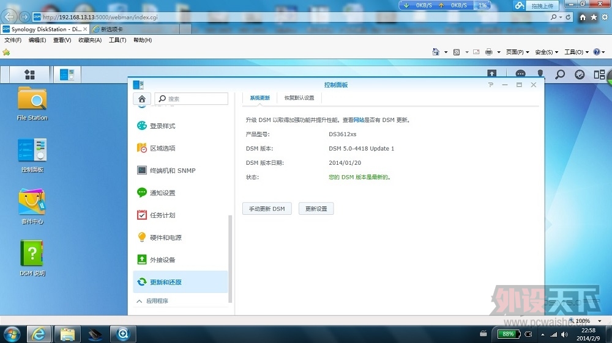
Task: Open 查看(V) menu
Action: pyautogui.click(x=62, y=40)
